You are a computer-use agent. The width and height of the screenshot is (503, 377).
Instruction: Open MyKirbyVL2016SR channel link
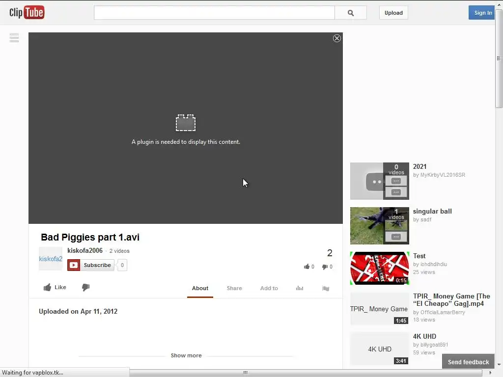point(443,175)
